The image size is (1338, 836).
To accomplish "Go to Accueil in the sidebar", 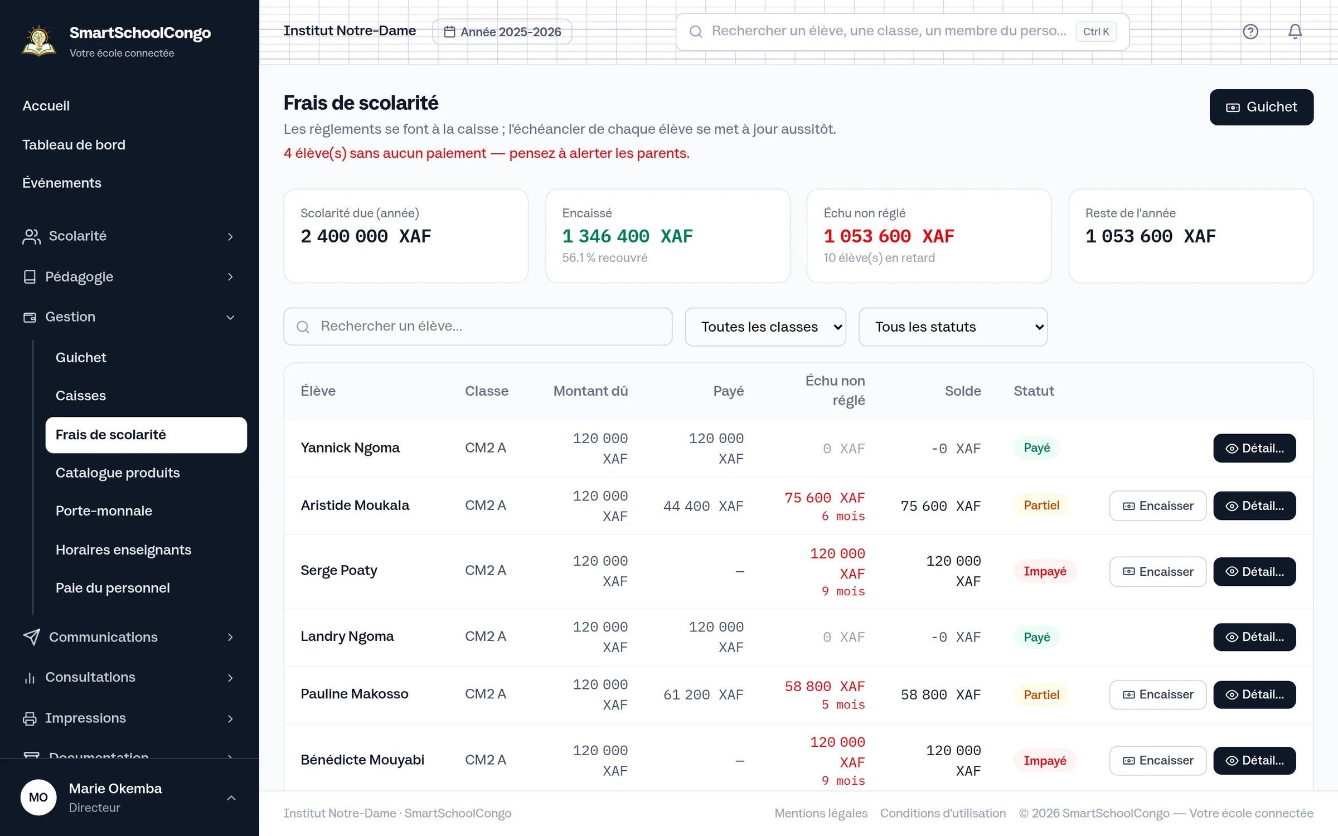I will (46, 106).
